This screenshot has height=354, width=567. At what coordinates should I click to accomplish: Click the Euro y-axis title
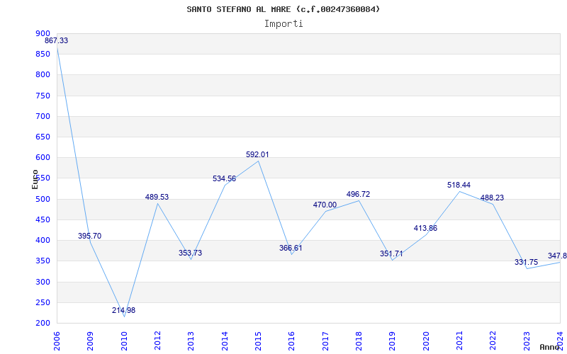click(x=35, y=180)
